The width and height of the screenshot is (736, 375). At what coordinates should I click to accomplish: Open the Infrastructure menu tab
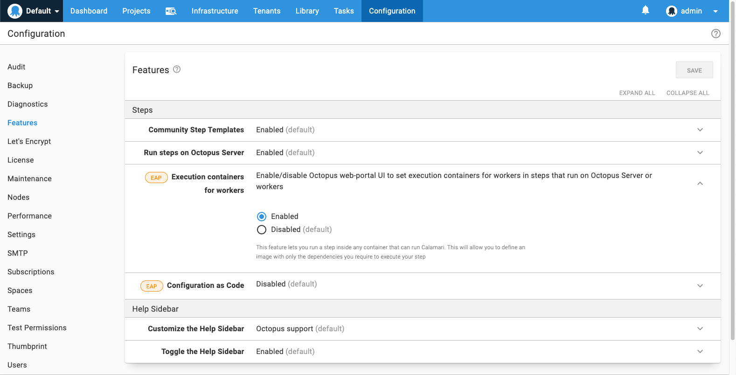coord(215,11)
